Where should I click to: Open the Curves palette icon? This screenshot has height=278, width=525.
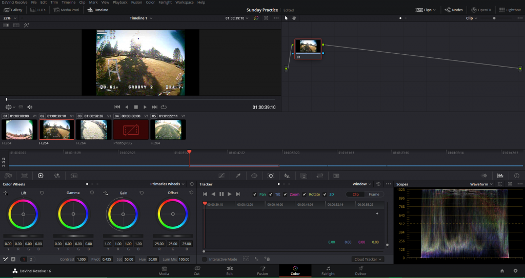point(221,176)
